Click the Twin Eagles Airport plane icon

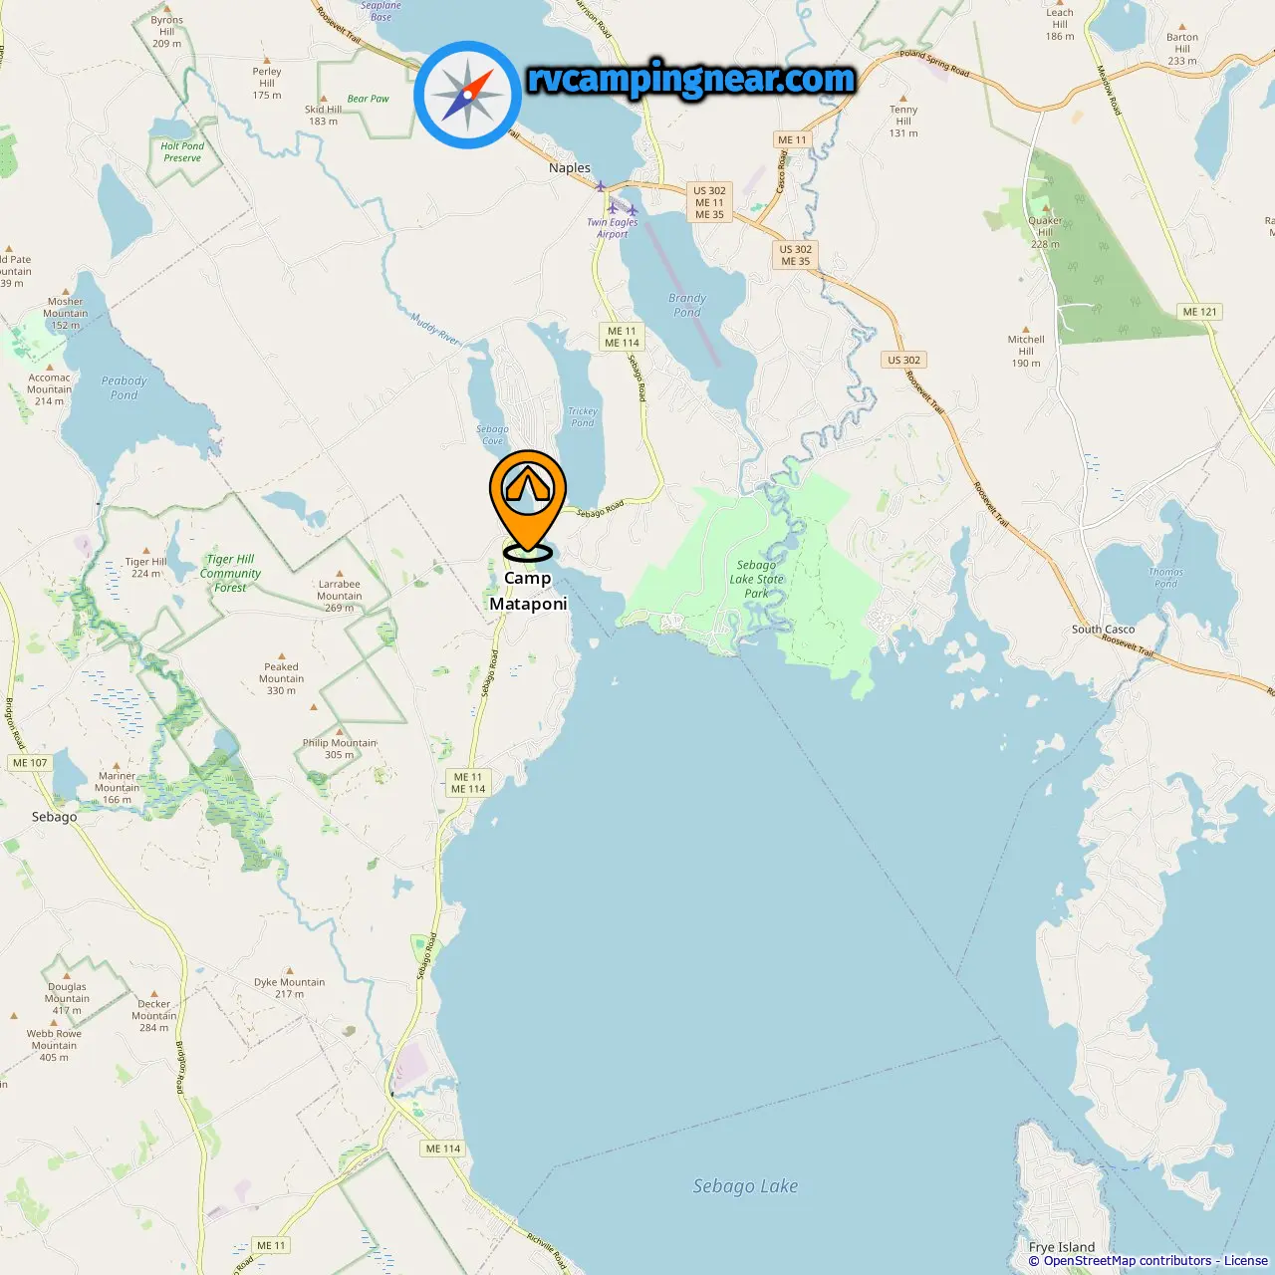[613, 206]
